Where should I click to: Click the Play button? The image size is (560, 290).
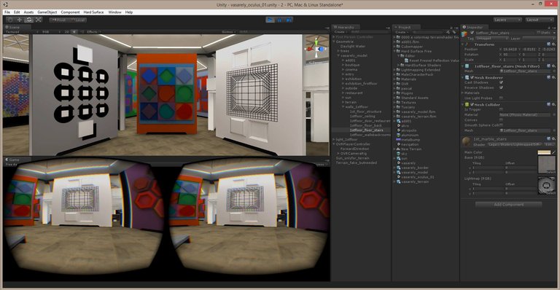point(271,20)
